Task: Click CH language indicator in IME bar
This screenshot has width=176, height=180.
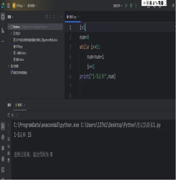Action: click(144, 3)
